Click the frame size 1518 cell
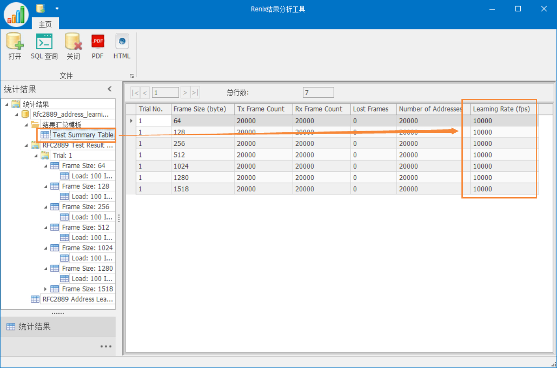Image resolution: width=557 pixels, height=368 pixels. click(x=203, y=189)
